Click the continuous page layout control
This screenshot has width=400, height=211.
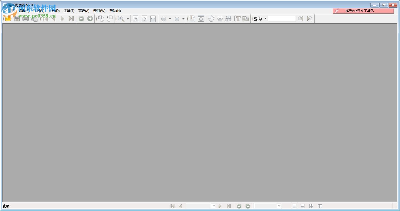point(303,206)
